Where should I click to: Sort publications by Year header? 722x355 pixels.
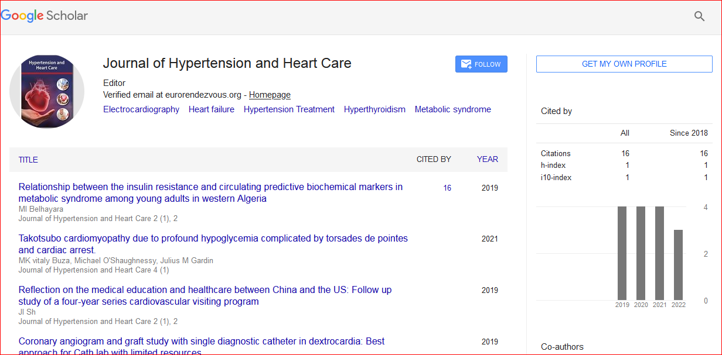487,159
